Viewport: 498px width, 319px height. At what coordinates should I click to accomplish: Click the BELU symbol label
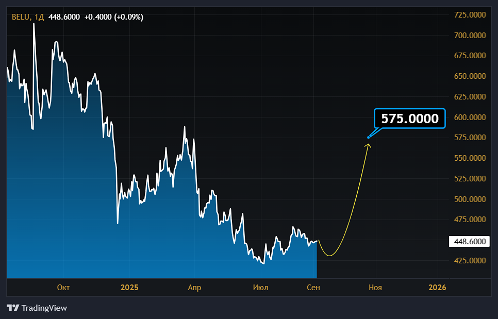click(x=20, y=17)
